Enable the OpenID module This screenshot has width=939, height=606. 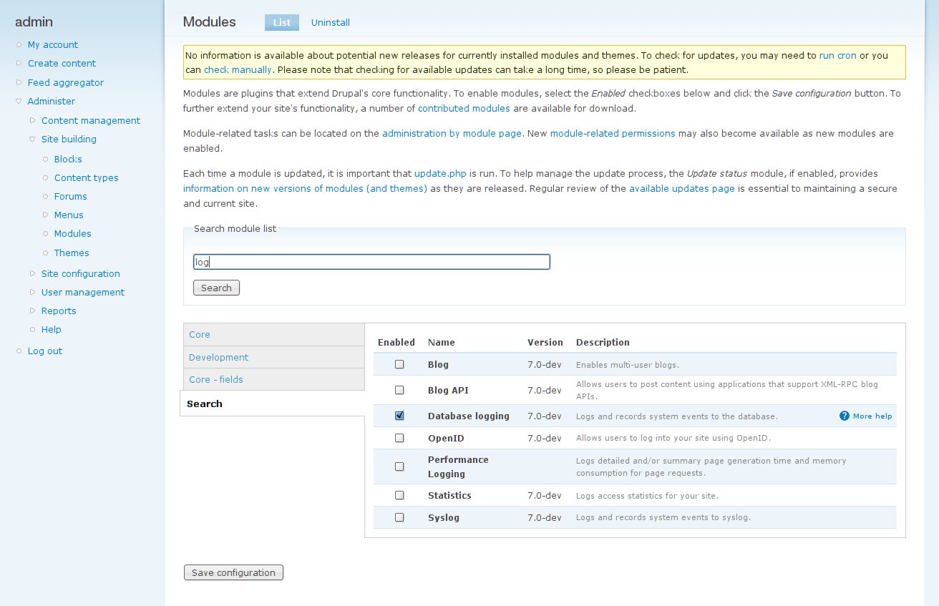point(399,438)
